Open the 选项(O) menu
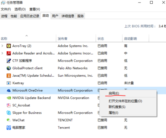Screen dimensions: 166x138 point(20,9)
